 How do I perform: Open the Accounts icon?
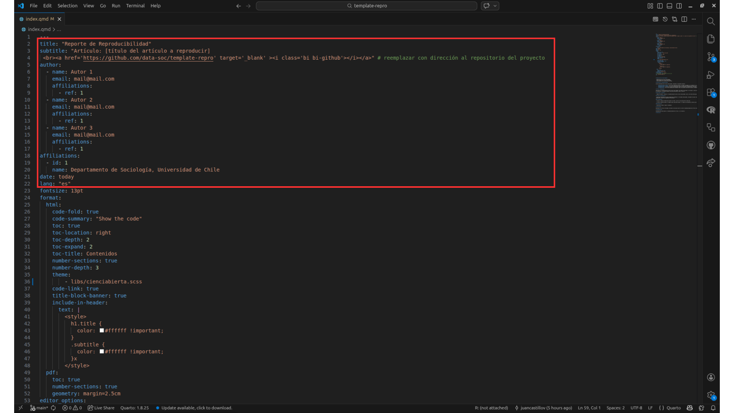tap(711, 377)
